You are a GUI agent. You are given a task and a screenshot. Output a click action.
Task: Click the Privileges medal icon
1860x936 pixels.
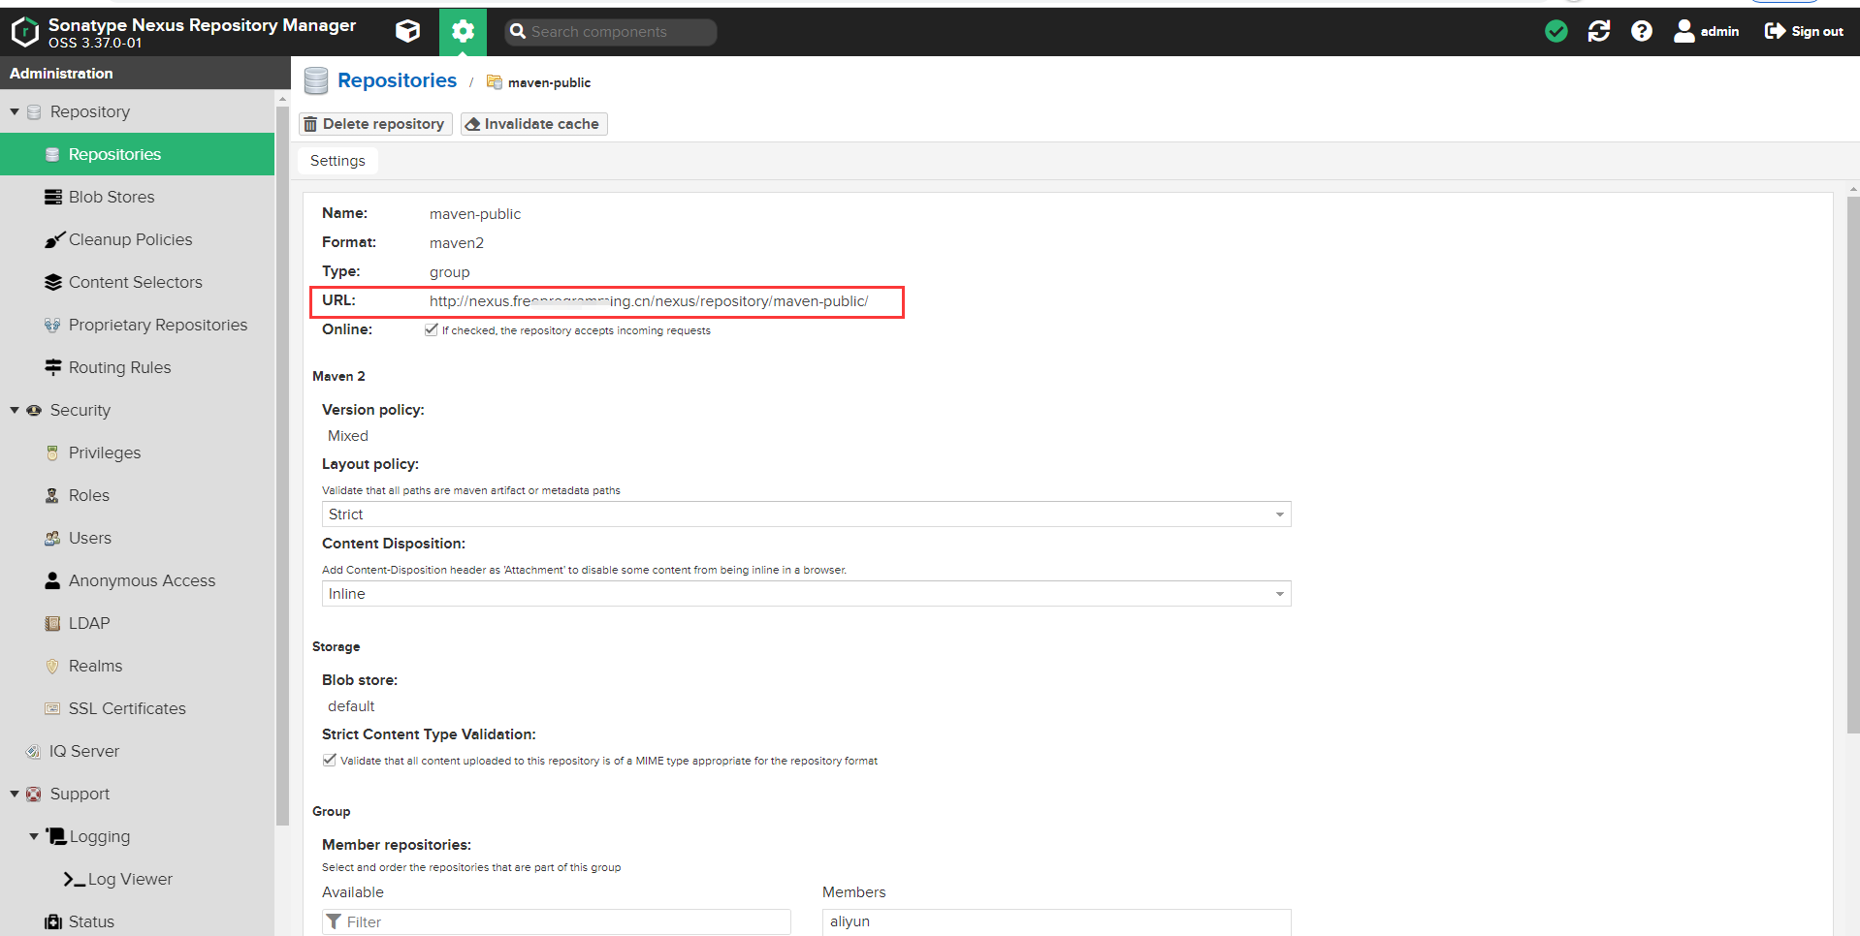tap(52, 452)
